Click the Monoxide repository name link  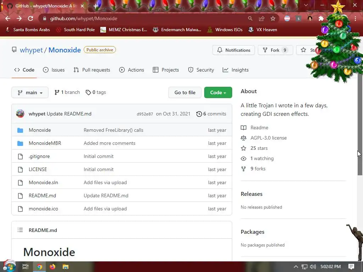(x=65, y=50)
